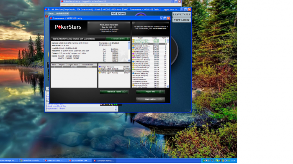Click the PokerStars logo in the tournament lobby
Image resolution: width=293 pixels, height=164 pixels.
click(68, 27)
